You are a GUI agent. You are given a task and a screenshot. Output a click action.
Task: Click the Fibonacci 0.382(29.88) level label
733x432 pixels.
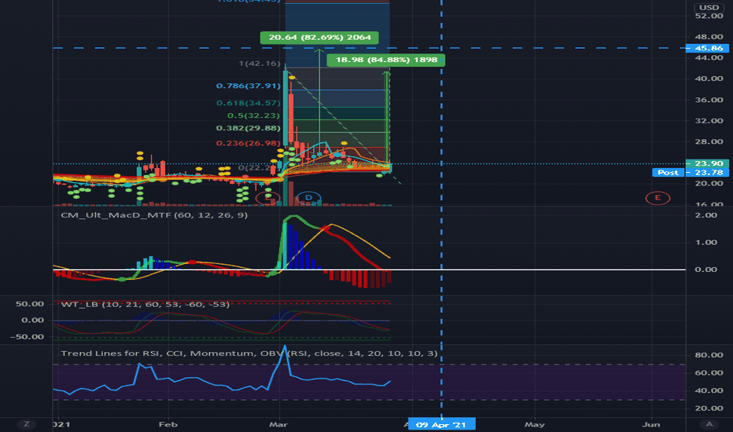coord(249,128)
